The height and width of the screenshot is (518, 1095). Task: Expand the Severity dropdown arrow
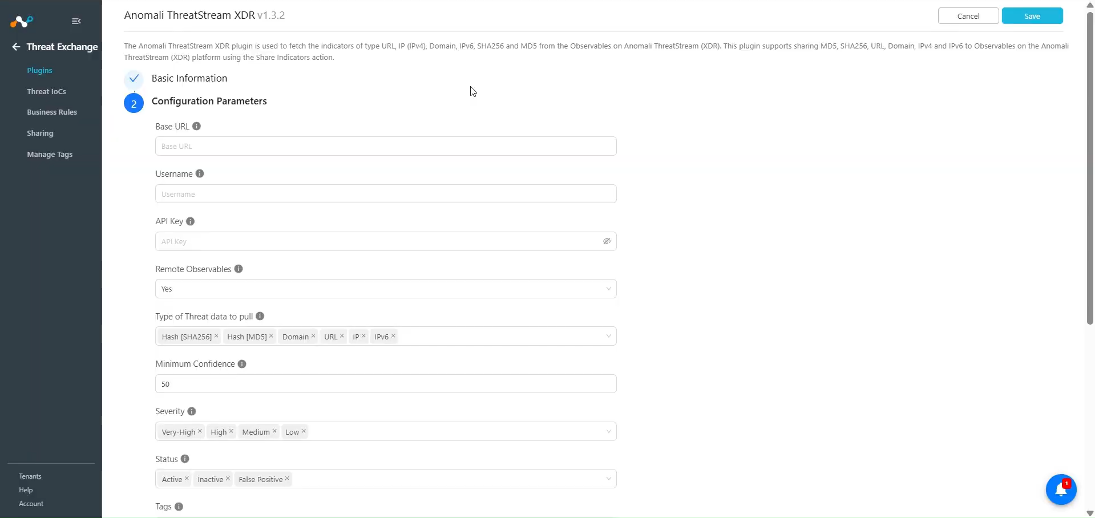tap(608, 431)
